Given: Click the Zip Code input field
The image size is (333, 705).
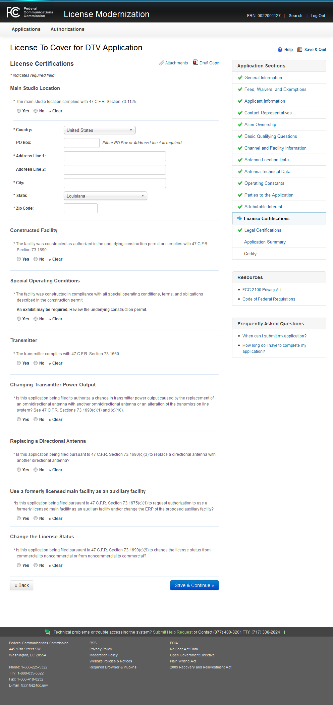Looking at the screenshot, I should (80, 208).
